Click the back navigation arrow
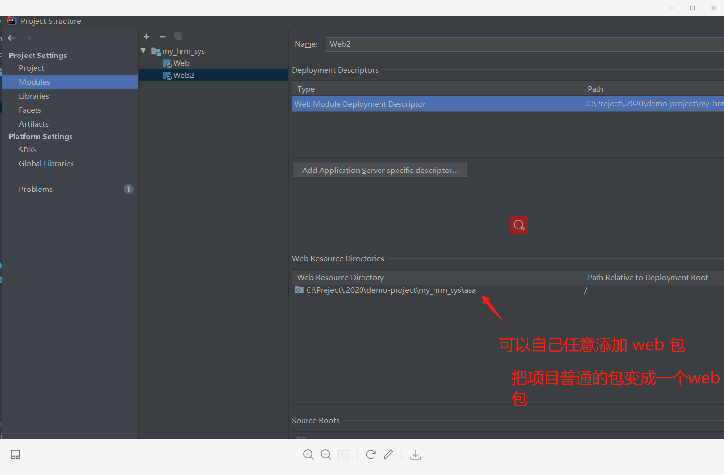Image resolution: width=724 pixels, height=475 pixels. [11, 38]
